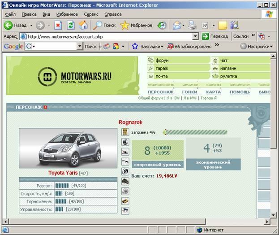Screen dimensions: 279x235
Task: Go to the КАРТА map tab
Action: coord(213,92)
